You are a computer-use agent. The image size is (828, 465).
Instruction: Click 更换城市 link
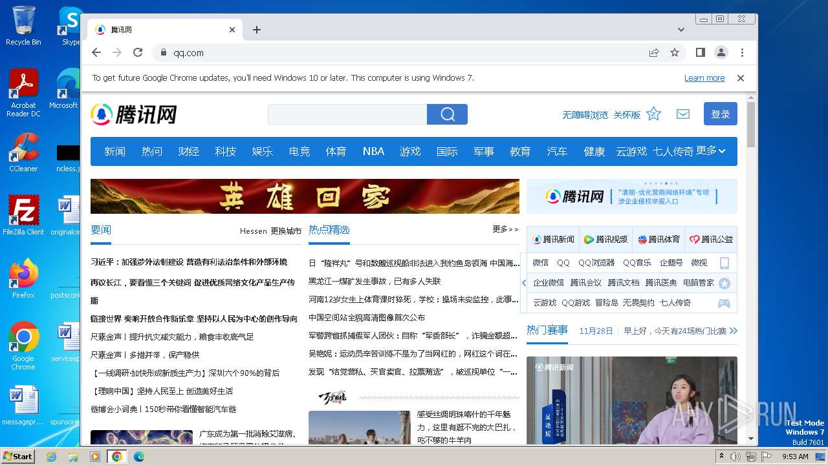point(286,231)
